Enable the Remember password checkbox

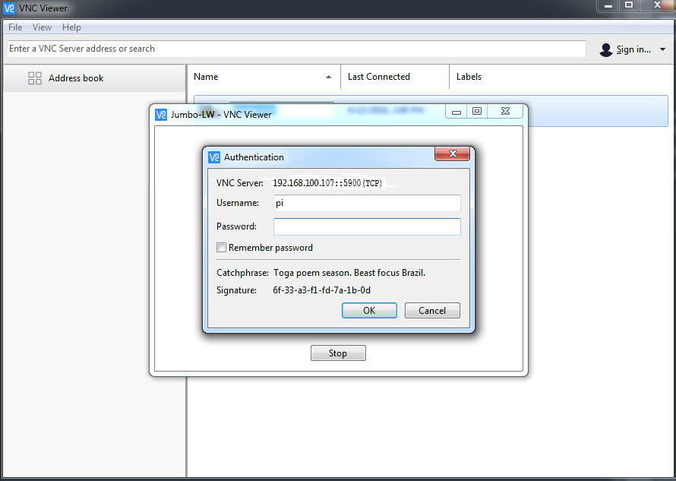222,248
